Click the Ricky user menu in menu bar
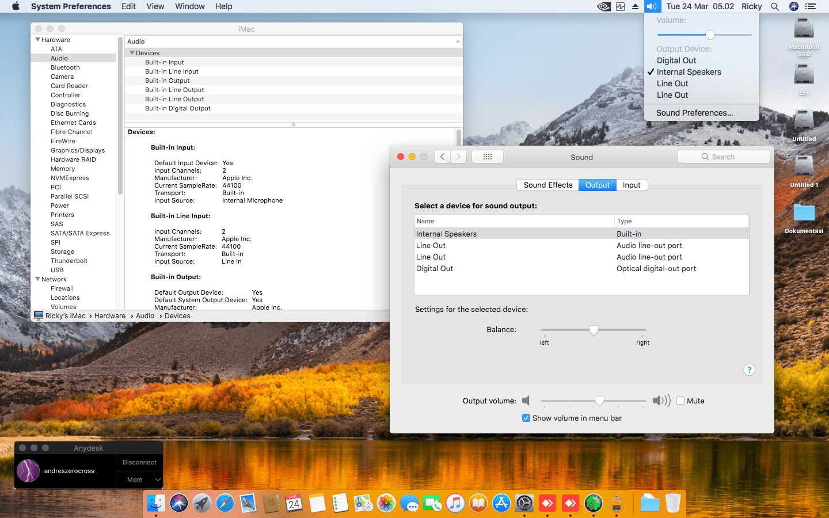Screen dimensions: 829x518 [x=751, y=6]
